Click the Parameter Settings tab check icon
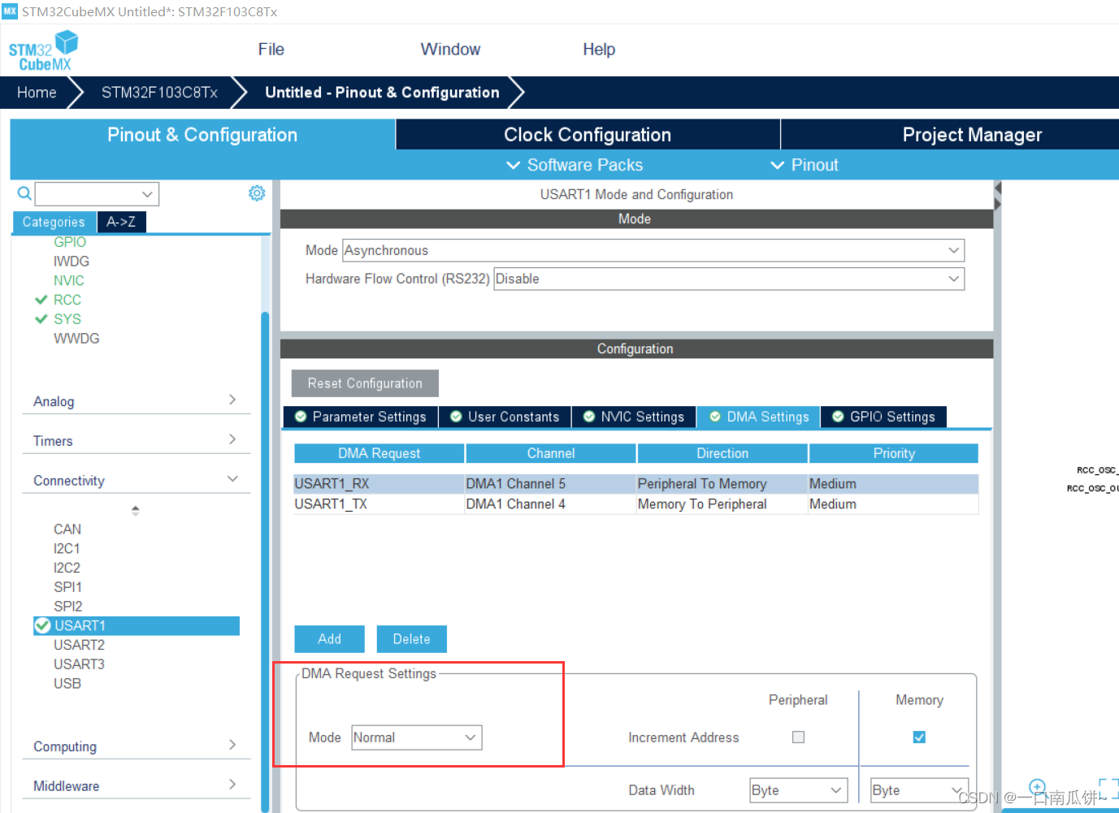Screen dimensions: 1119x813 [301, 417]
